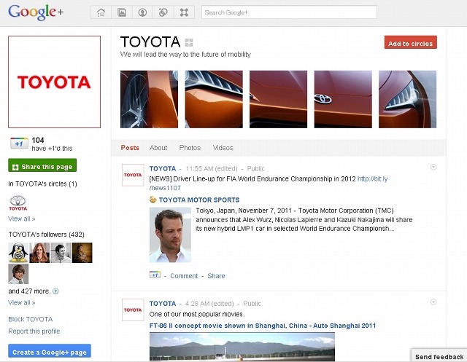
Task: Open the first banner photo of wheel
Action: [149, 99]
